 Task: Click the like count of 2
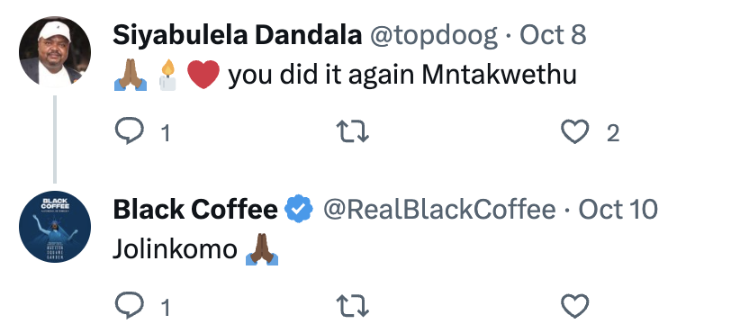tap(612, 134)
